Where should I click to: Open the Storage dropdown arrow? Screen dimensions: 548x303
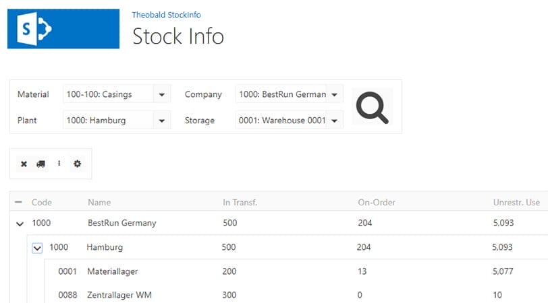[x=335, y=121]
